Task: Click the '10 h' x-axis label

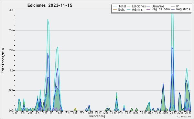Action: [90, 113]
